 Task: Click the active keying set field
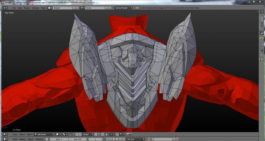162,139
